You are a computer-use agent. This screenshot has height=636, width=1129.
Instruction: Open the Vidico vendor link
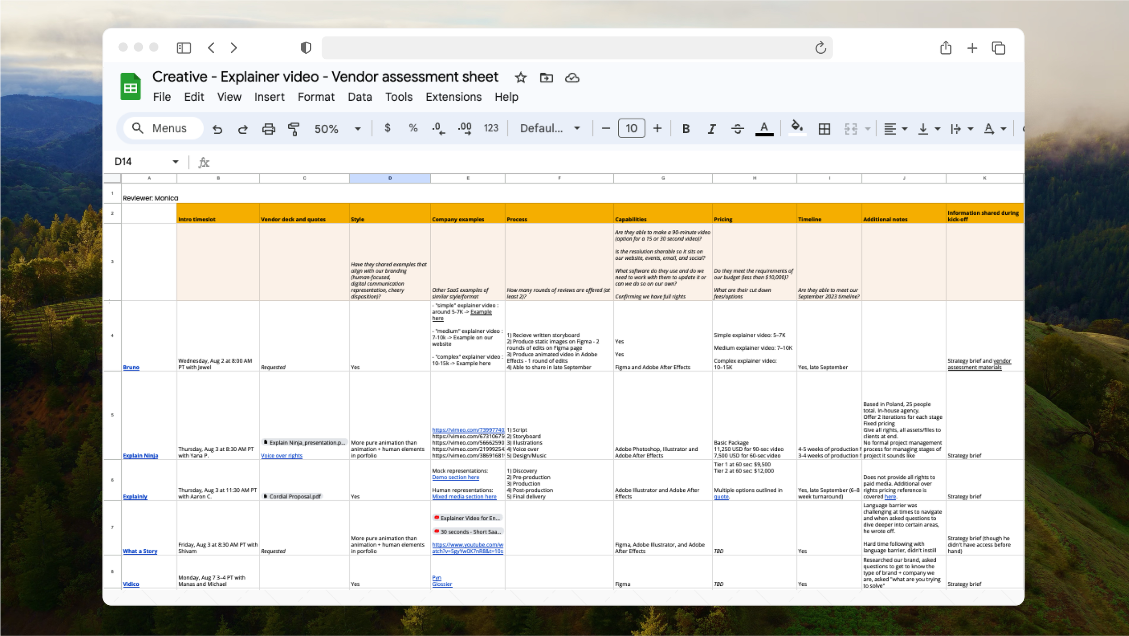pos(131,584)
